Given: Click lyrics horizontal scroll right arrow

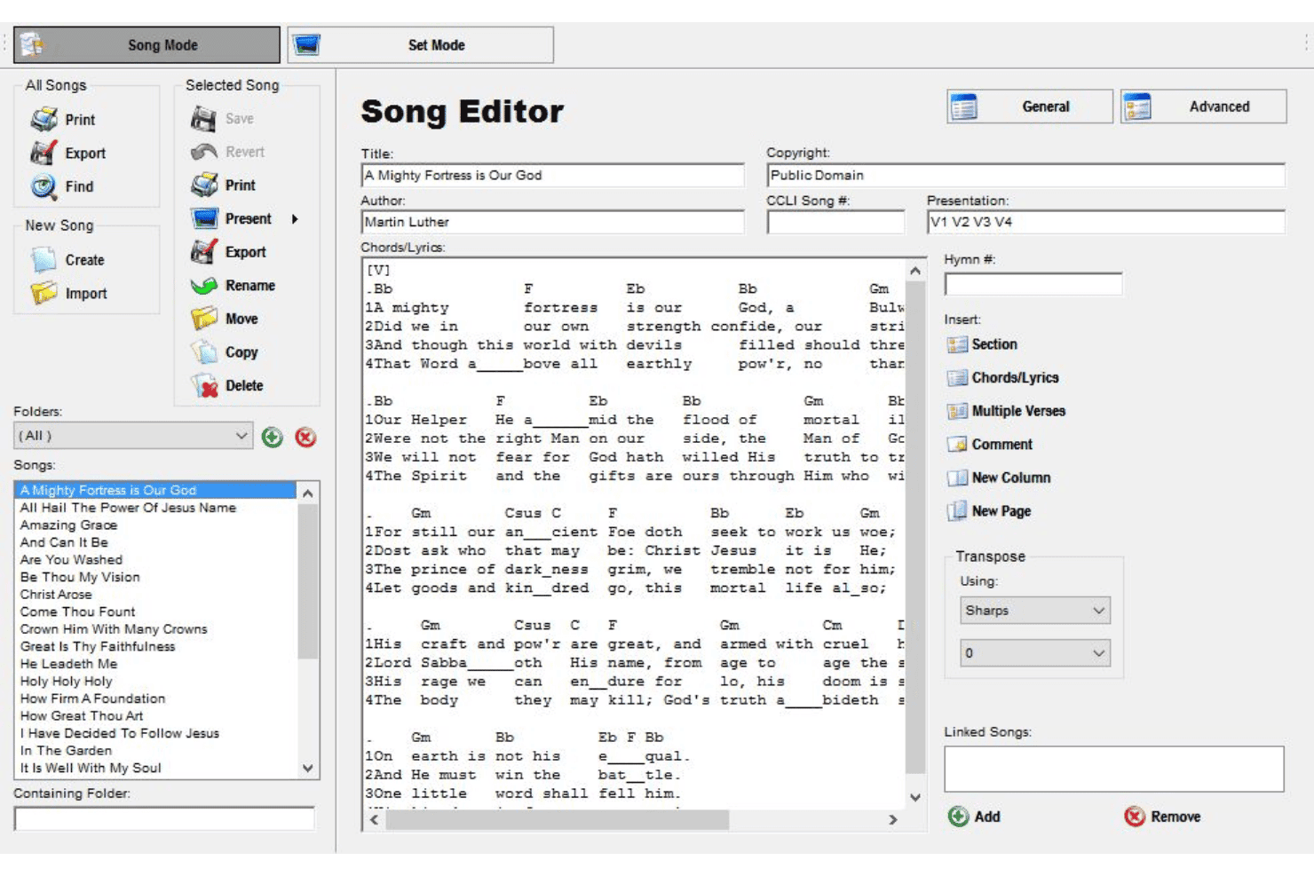Looking at the screenshot, I should tap(893, 820).
